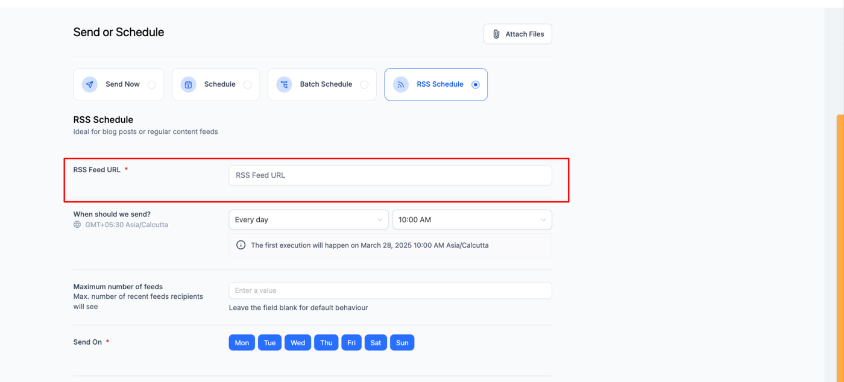
Task: Click the paperclip attach icon
Action: point(496,34)
